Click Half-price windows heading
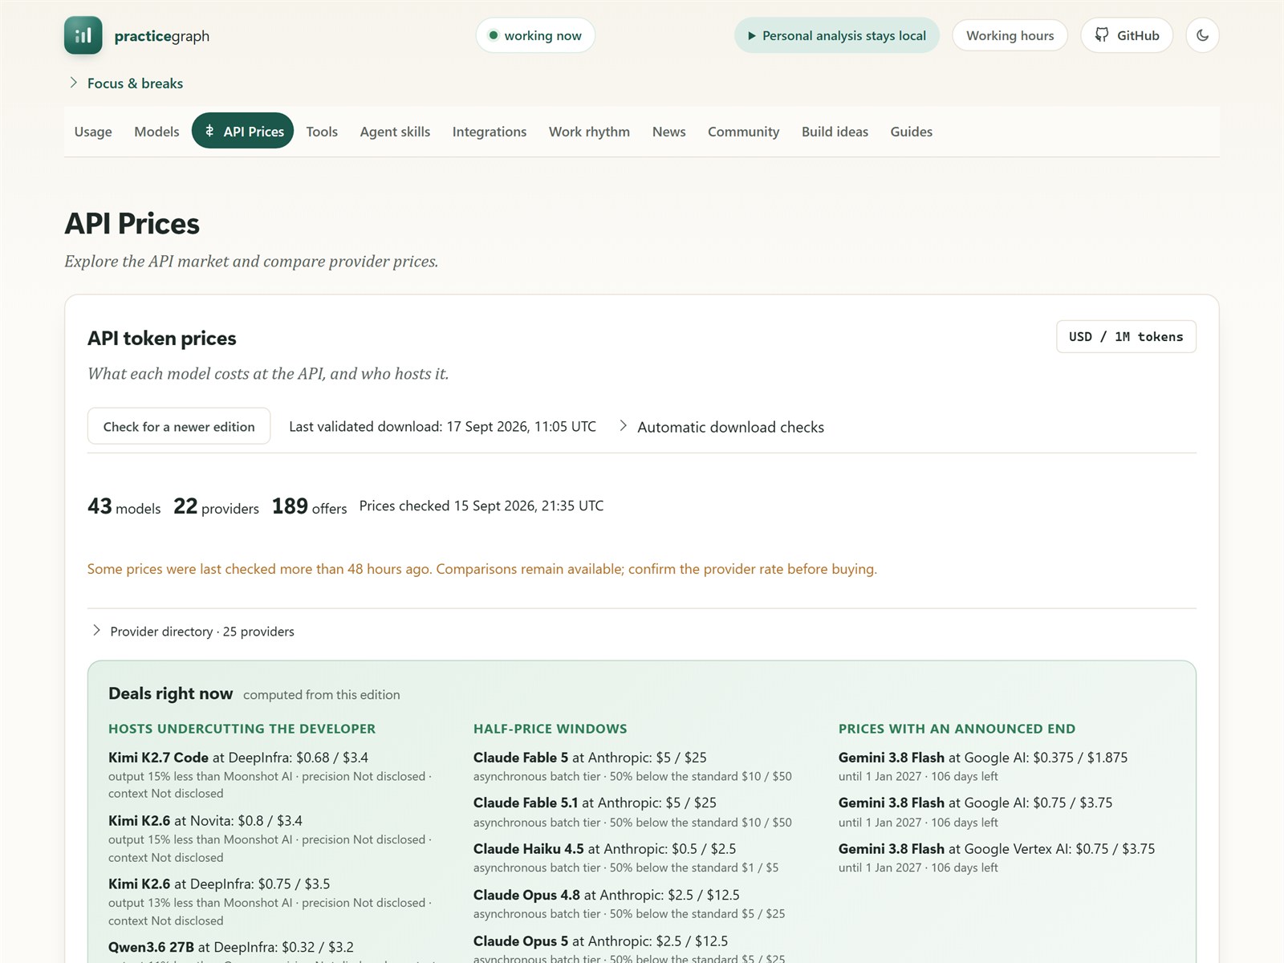Viewport: 1284px width, 963px height. pos(551,729)
